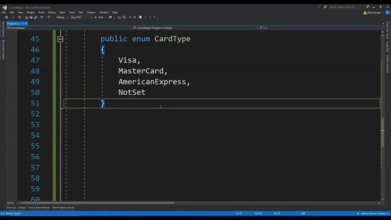
Task: Click the Quick Launch magnifier icon
Action: coord(368,7)
